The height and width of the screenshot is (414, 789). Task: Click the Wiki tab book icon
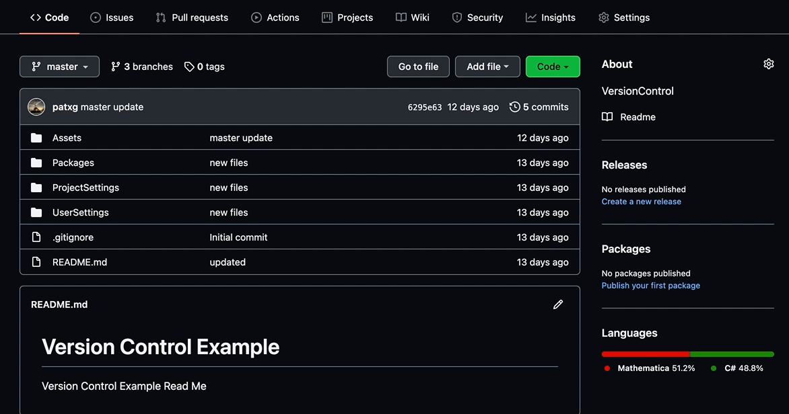click(401, 17)
